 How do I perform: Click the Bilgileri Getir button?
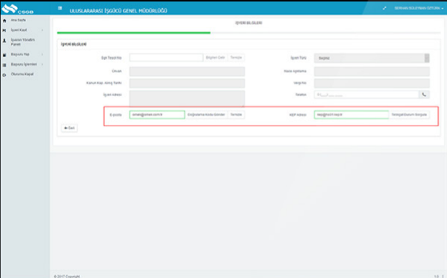[216, 58]
